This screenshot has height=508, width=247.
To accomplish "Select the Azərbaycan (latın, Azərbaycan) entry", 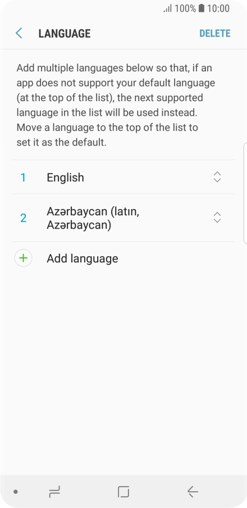I will tap(124, 217).
